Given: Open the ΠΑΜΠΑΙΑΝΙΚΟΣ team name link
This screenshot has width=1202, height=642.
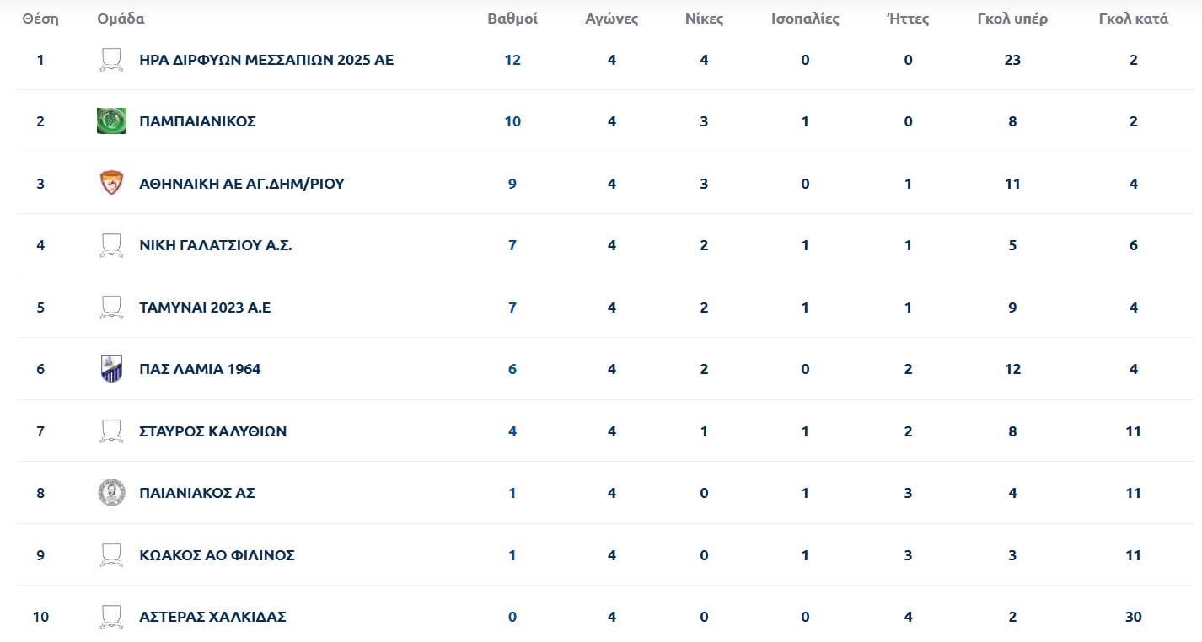Looking at the screenshot, I should coord(197,121).
